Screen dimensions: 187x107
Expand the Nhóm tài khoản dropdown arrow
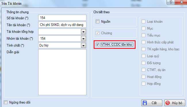tap(83, 39)
